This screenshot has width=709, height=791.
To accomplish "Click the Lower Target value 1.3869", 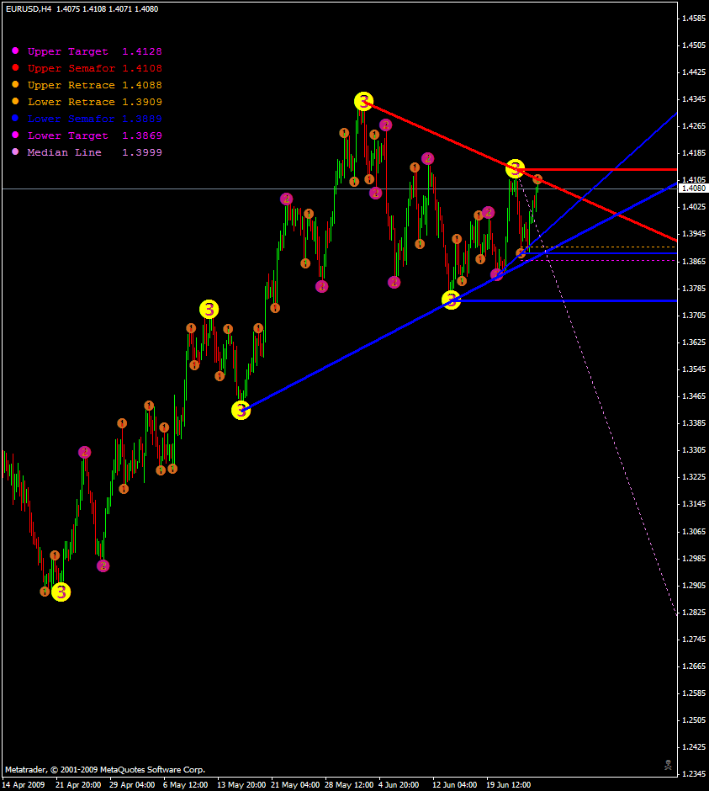I will pos(142,135).
